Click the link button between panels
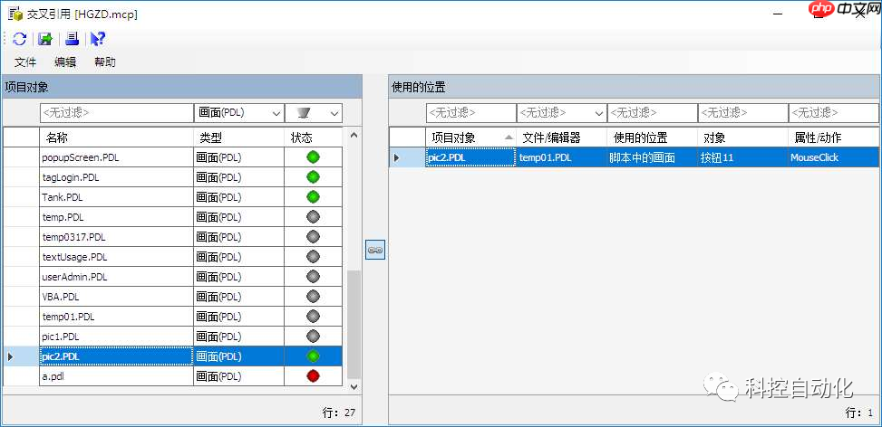882x427 pixels. point(375,250)
